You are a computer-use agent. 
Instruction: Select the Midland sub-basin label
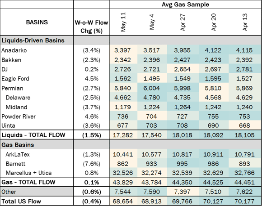point(16,107)
